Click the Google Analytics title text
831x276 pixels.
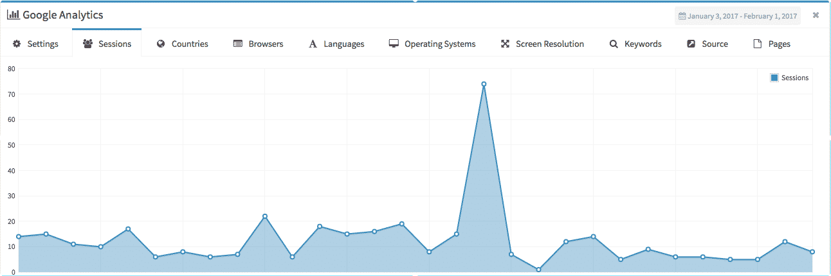tap(63, 15)
